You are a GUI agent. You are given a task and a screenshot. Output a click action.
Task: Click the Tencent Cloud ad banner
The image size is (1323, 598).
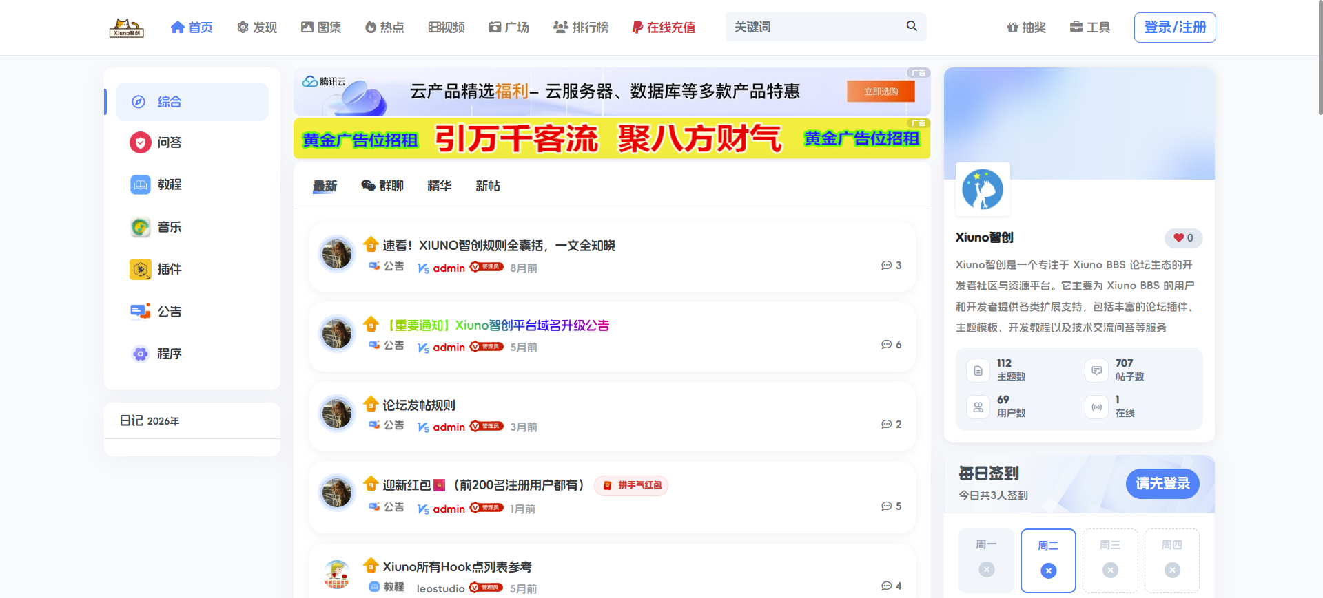[612, 92]
